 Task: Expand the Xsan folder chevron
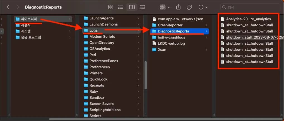(x=206, y=50)
